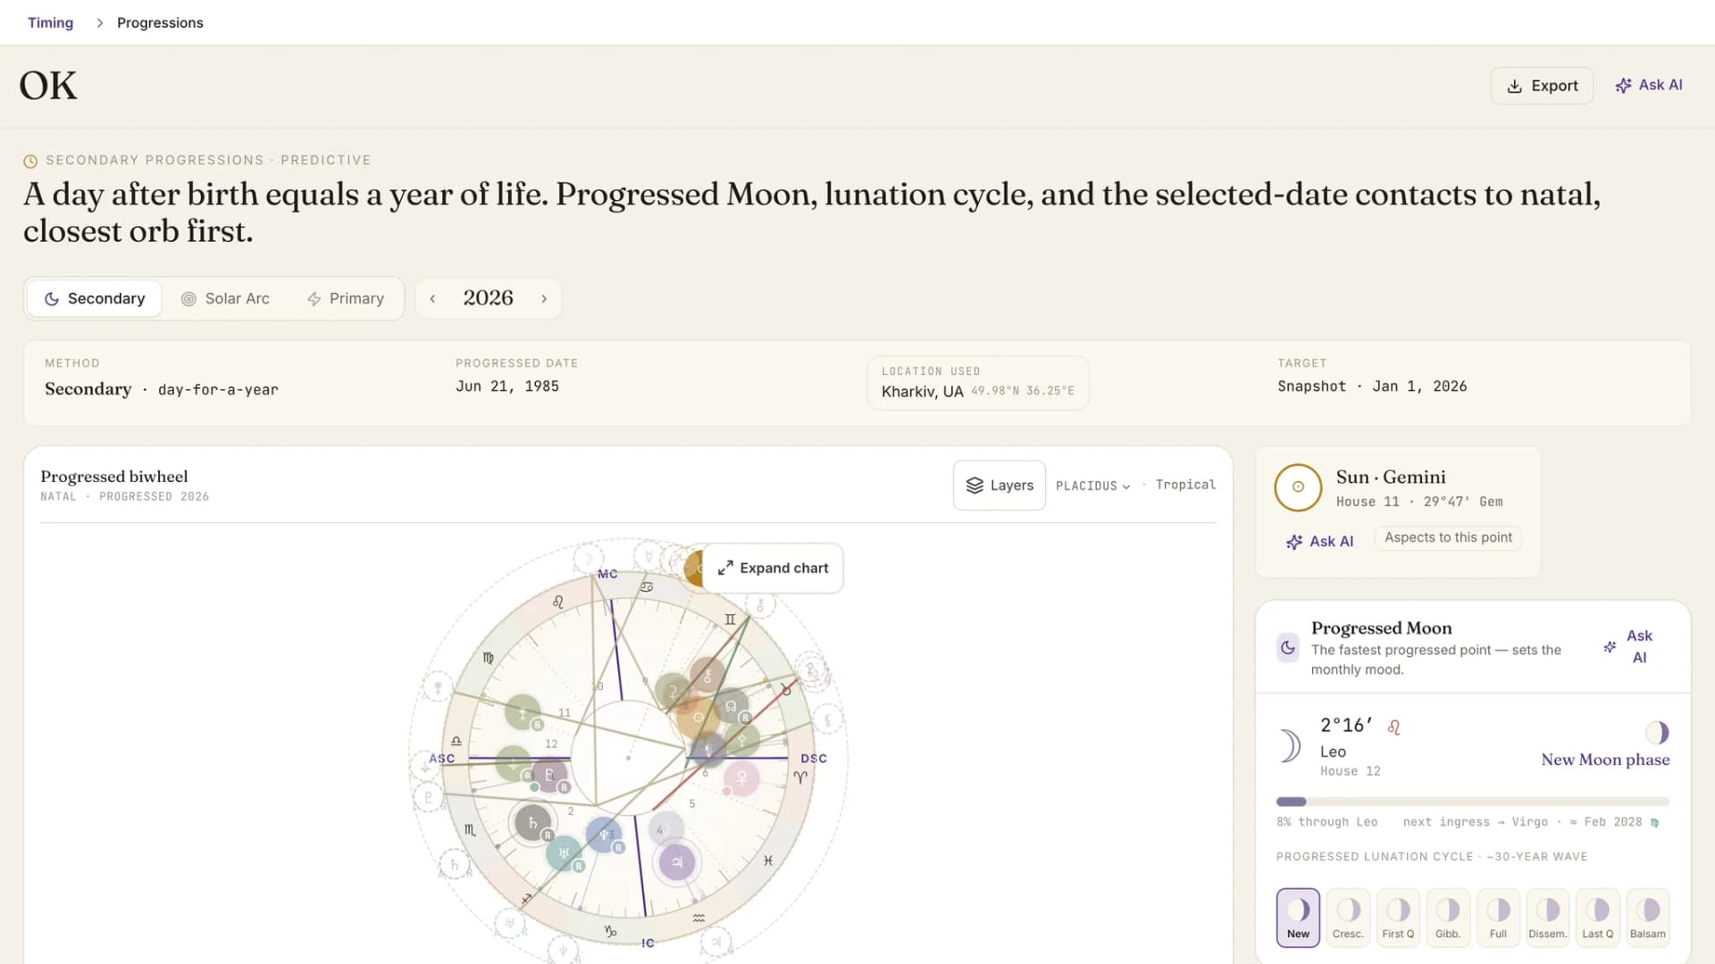Select the Last Q lunation phase tile

click(1598, 918)
